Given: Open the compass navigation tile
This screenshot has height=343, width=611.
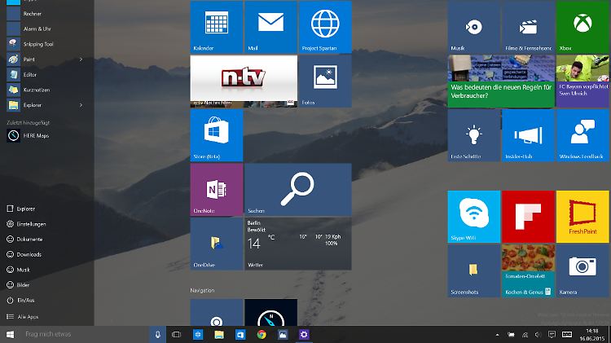Looking at the screenshot, I should [270, 313].
